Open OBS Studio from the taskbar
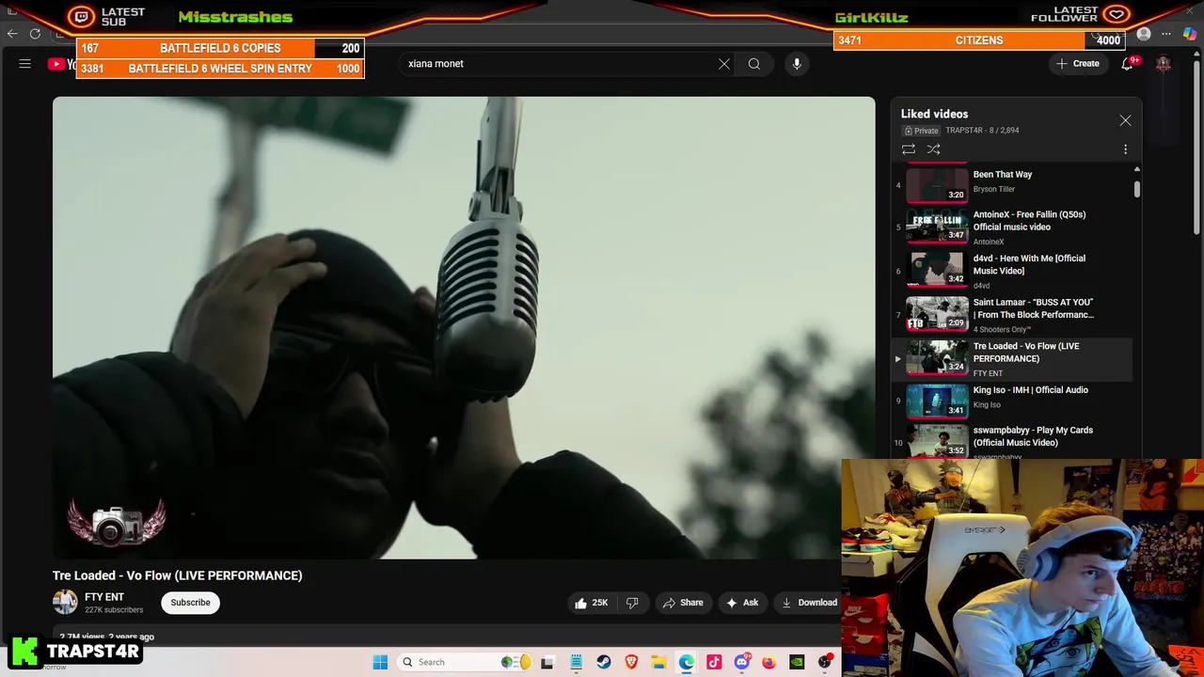This screenshot has width=1204, height=677. click(825, 662)
